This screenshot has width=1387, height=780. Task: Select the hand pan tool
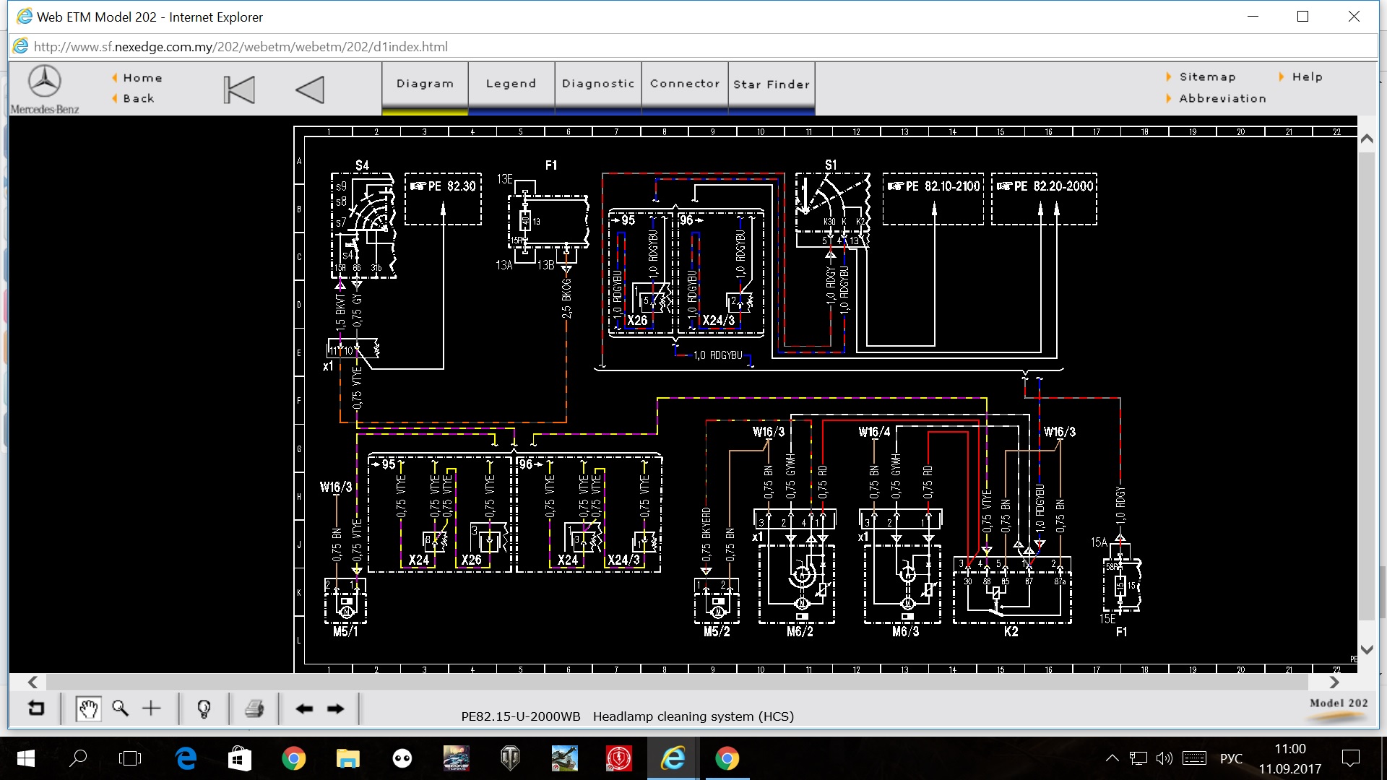pos(88,708)
